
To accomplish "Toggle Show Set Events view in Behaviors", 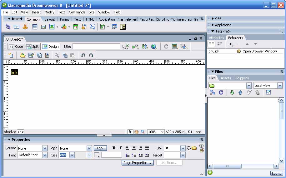I will pos(212,44).
